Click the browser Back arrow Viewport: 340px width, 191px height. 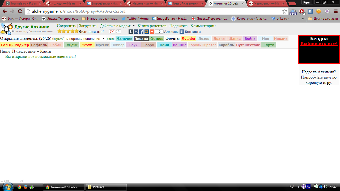(x=5, y=11)
